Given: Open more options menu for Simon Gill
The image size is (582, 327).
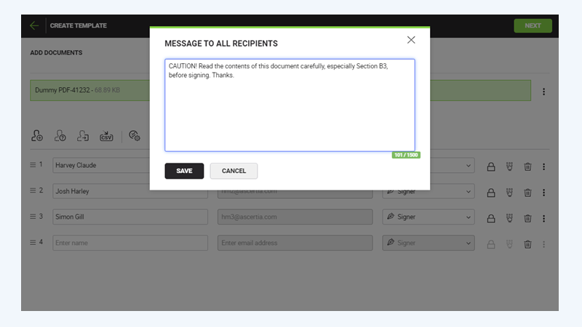Looking at the screenshot, I should click(543, 217).
